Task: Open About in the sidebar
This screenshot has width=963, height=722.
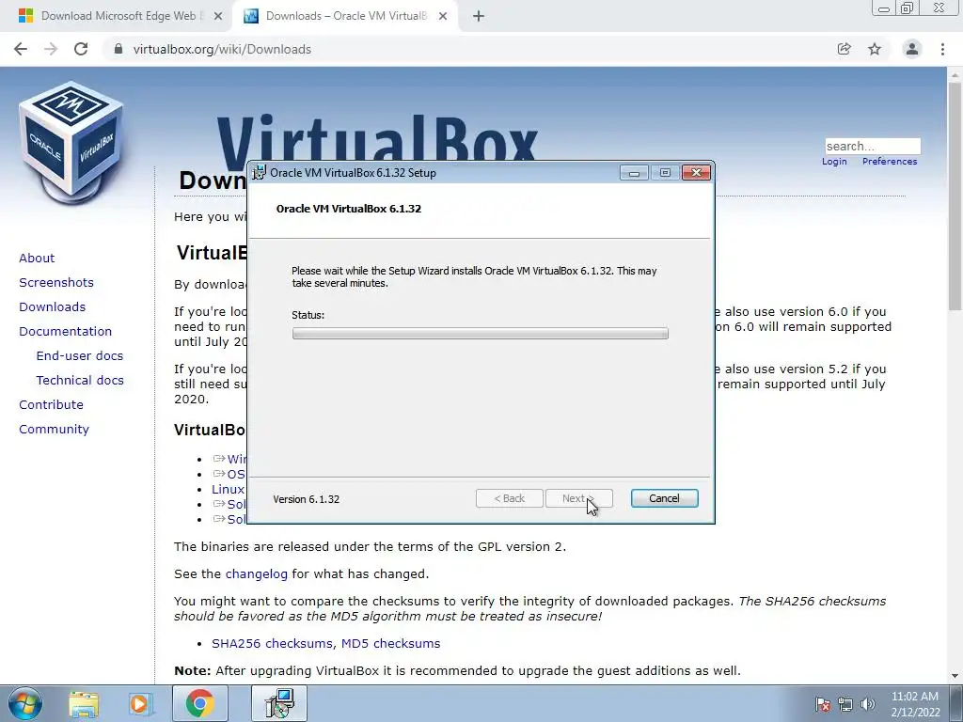Action: pos(37,258)
